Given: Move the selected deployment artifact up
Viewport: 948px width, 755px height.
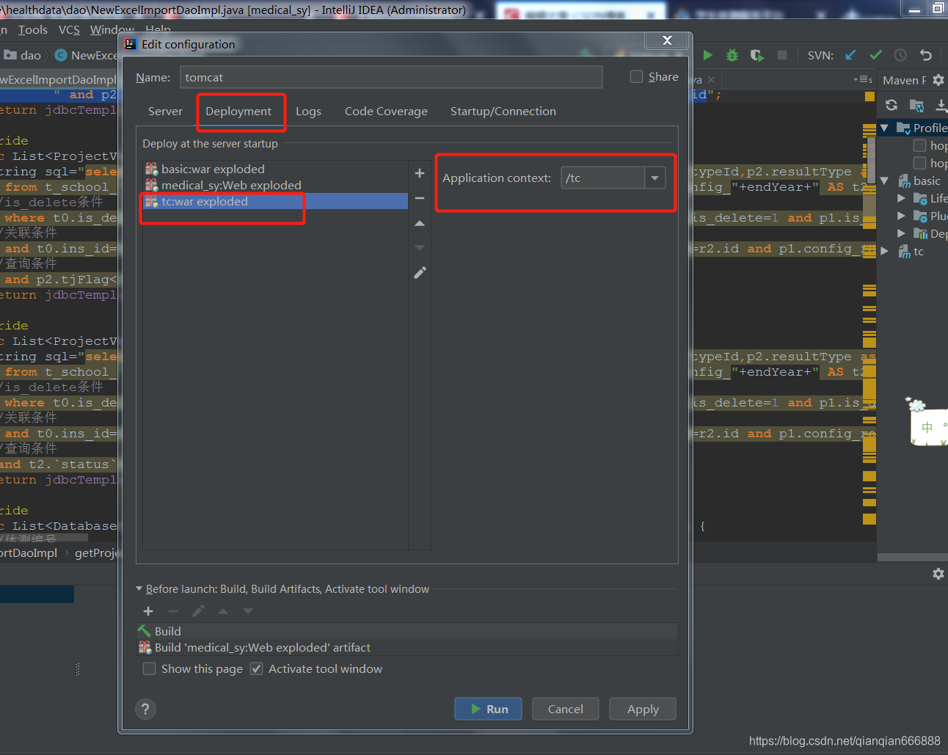Looking at the screenshot, I should (x=420, y=223).
